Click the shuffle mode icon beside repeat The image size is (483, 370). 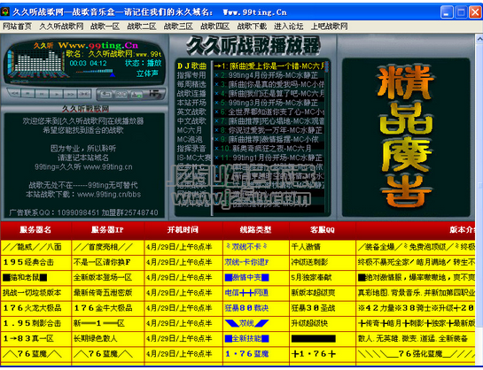click(121, 94)
